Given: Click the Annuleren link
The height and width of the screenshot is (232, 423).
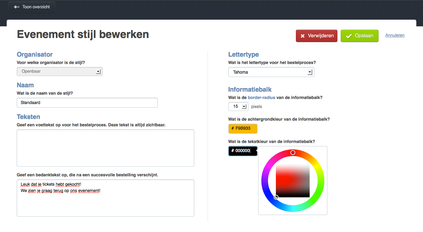Looking at the screenshot, I should click(x=395, y=35).
